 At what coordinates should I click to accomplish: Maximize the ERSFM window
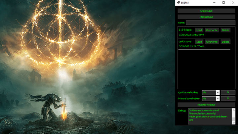[x=223, y=3]
